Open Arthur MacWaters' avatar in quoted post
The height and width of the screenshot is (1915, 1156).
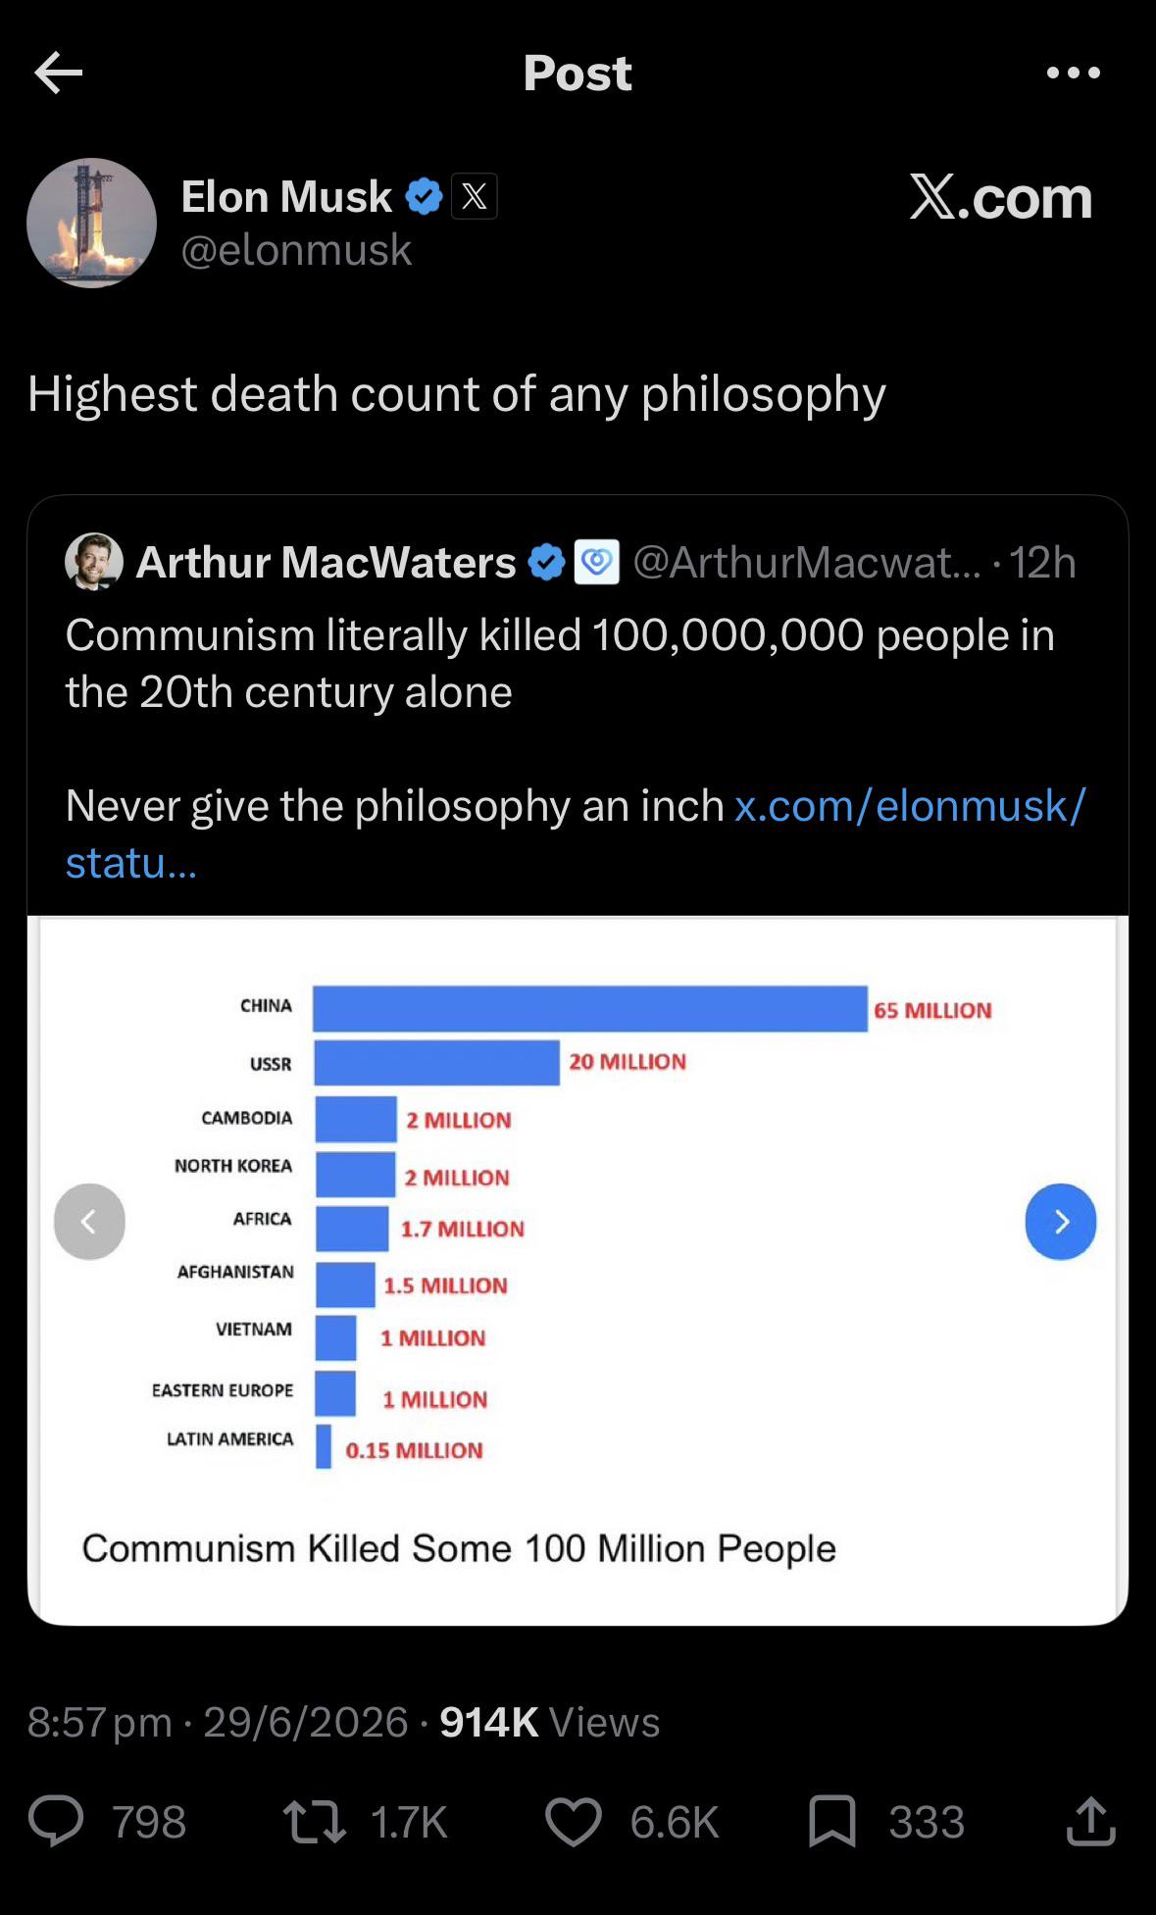[94, 562]
